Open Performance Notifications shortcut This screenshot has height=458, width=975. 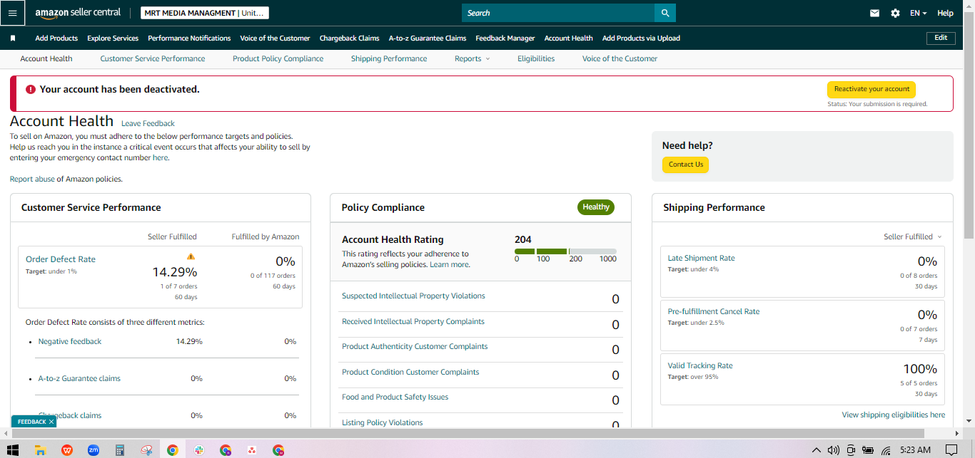pyautogui.click(x=189, y=38)
